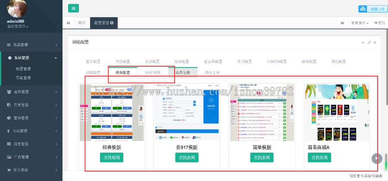Switch to the 验证码配置 tab

213,62
